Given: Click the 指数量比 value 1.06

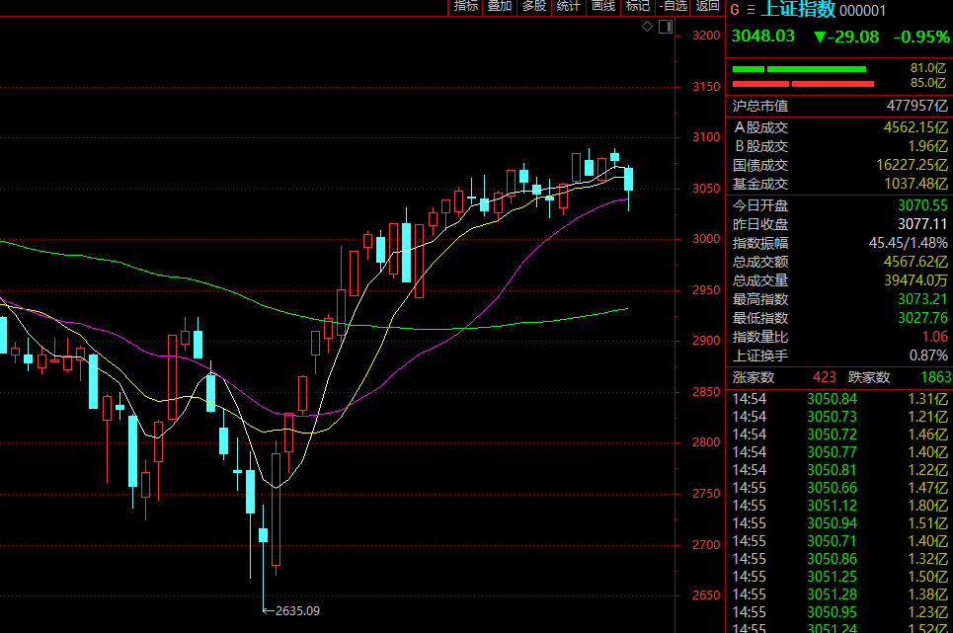Looking at the screenshot, I should click(x=935, y=337).
